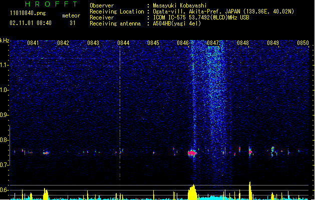Click the Receiving Location label

click(117, 11)
